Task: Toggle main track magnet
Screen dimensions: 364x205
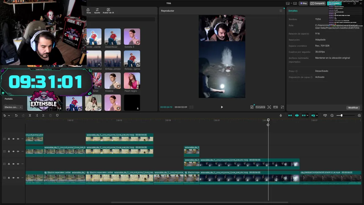Action: point(290,115)
